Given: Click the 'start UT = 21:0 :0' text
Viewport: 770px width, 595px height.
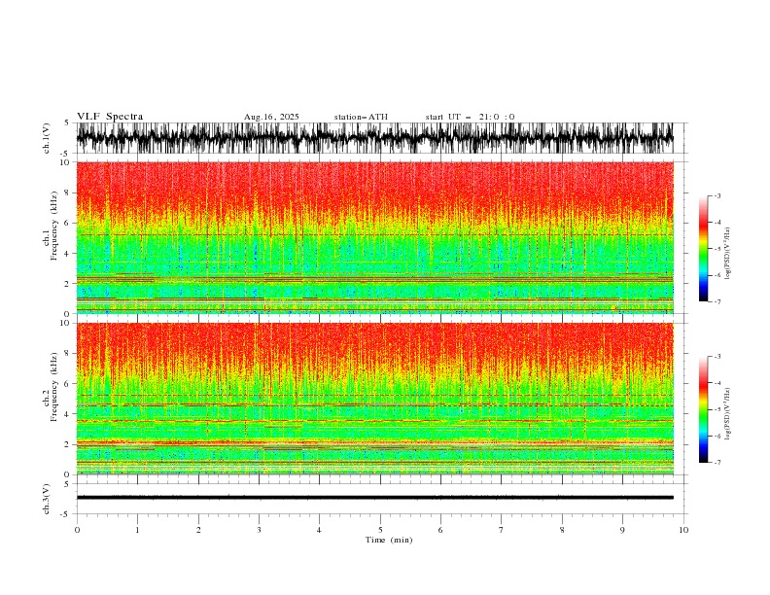Looking at the screenshot, I should tap(470, 117).
